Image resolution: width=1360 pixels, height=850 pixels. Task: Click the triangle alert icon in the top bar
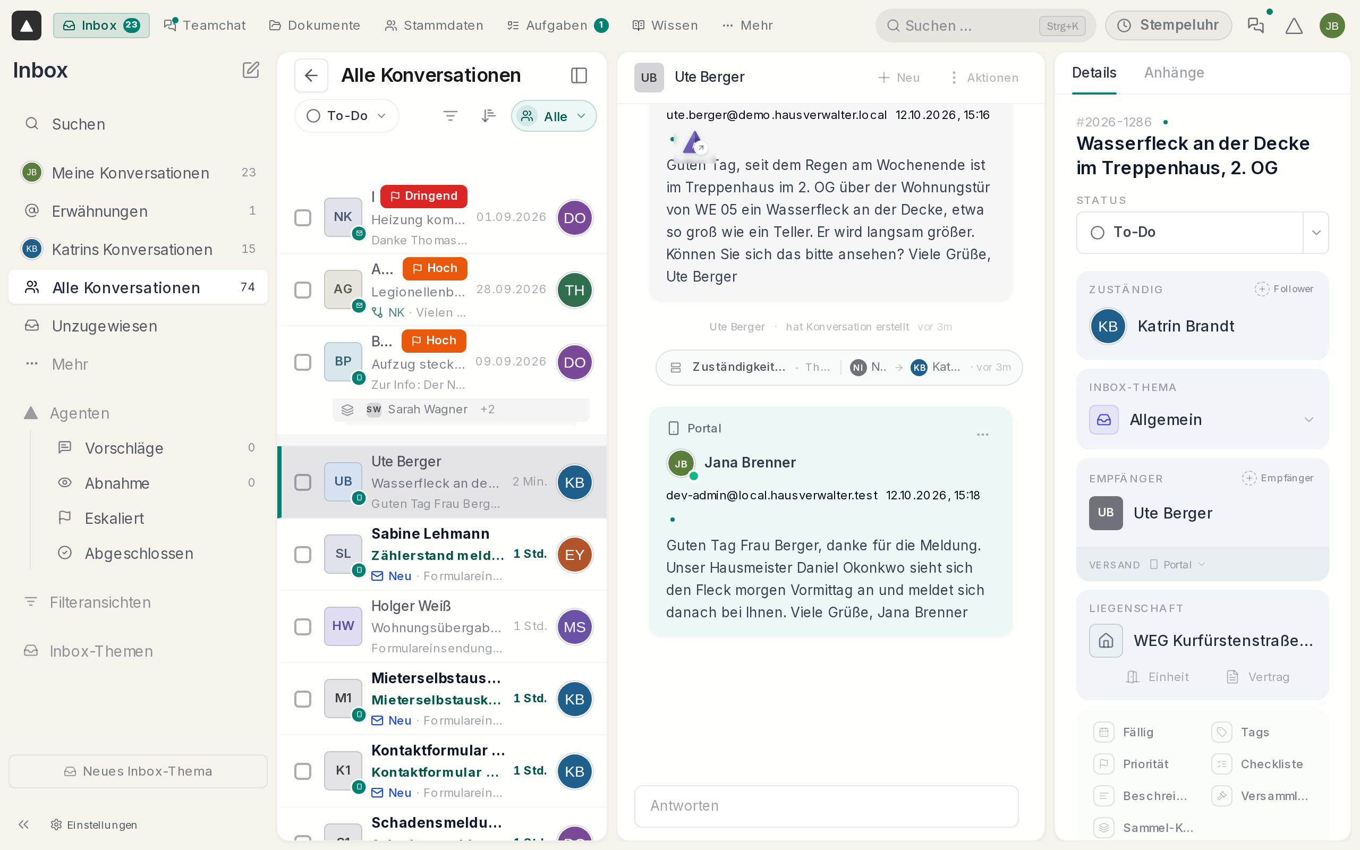point(1294,25)
